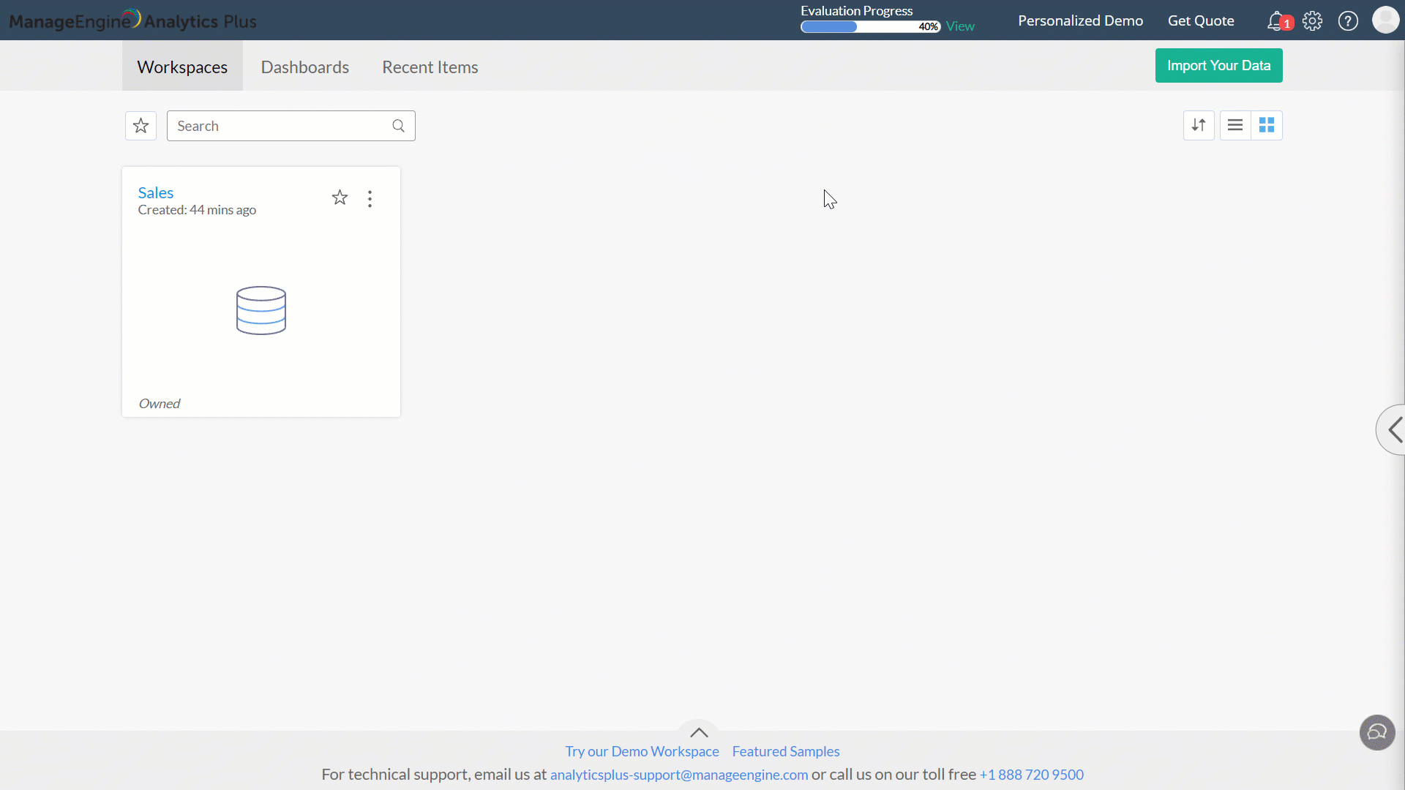This screenshot has height=790, width=1405.
Task: Click the help question mark icon
Action: [x=1348, y=21]
